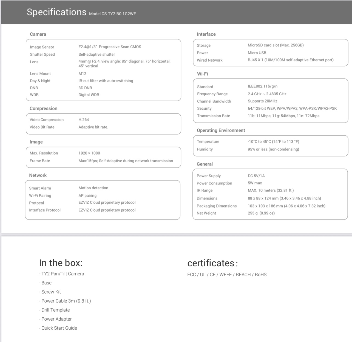This screenshot has width=352, height=342.
Task: Select the model number CS-TY2-B0-1G2WF text
Action: [119, 14]
